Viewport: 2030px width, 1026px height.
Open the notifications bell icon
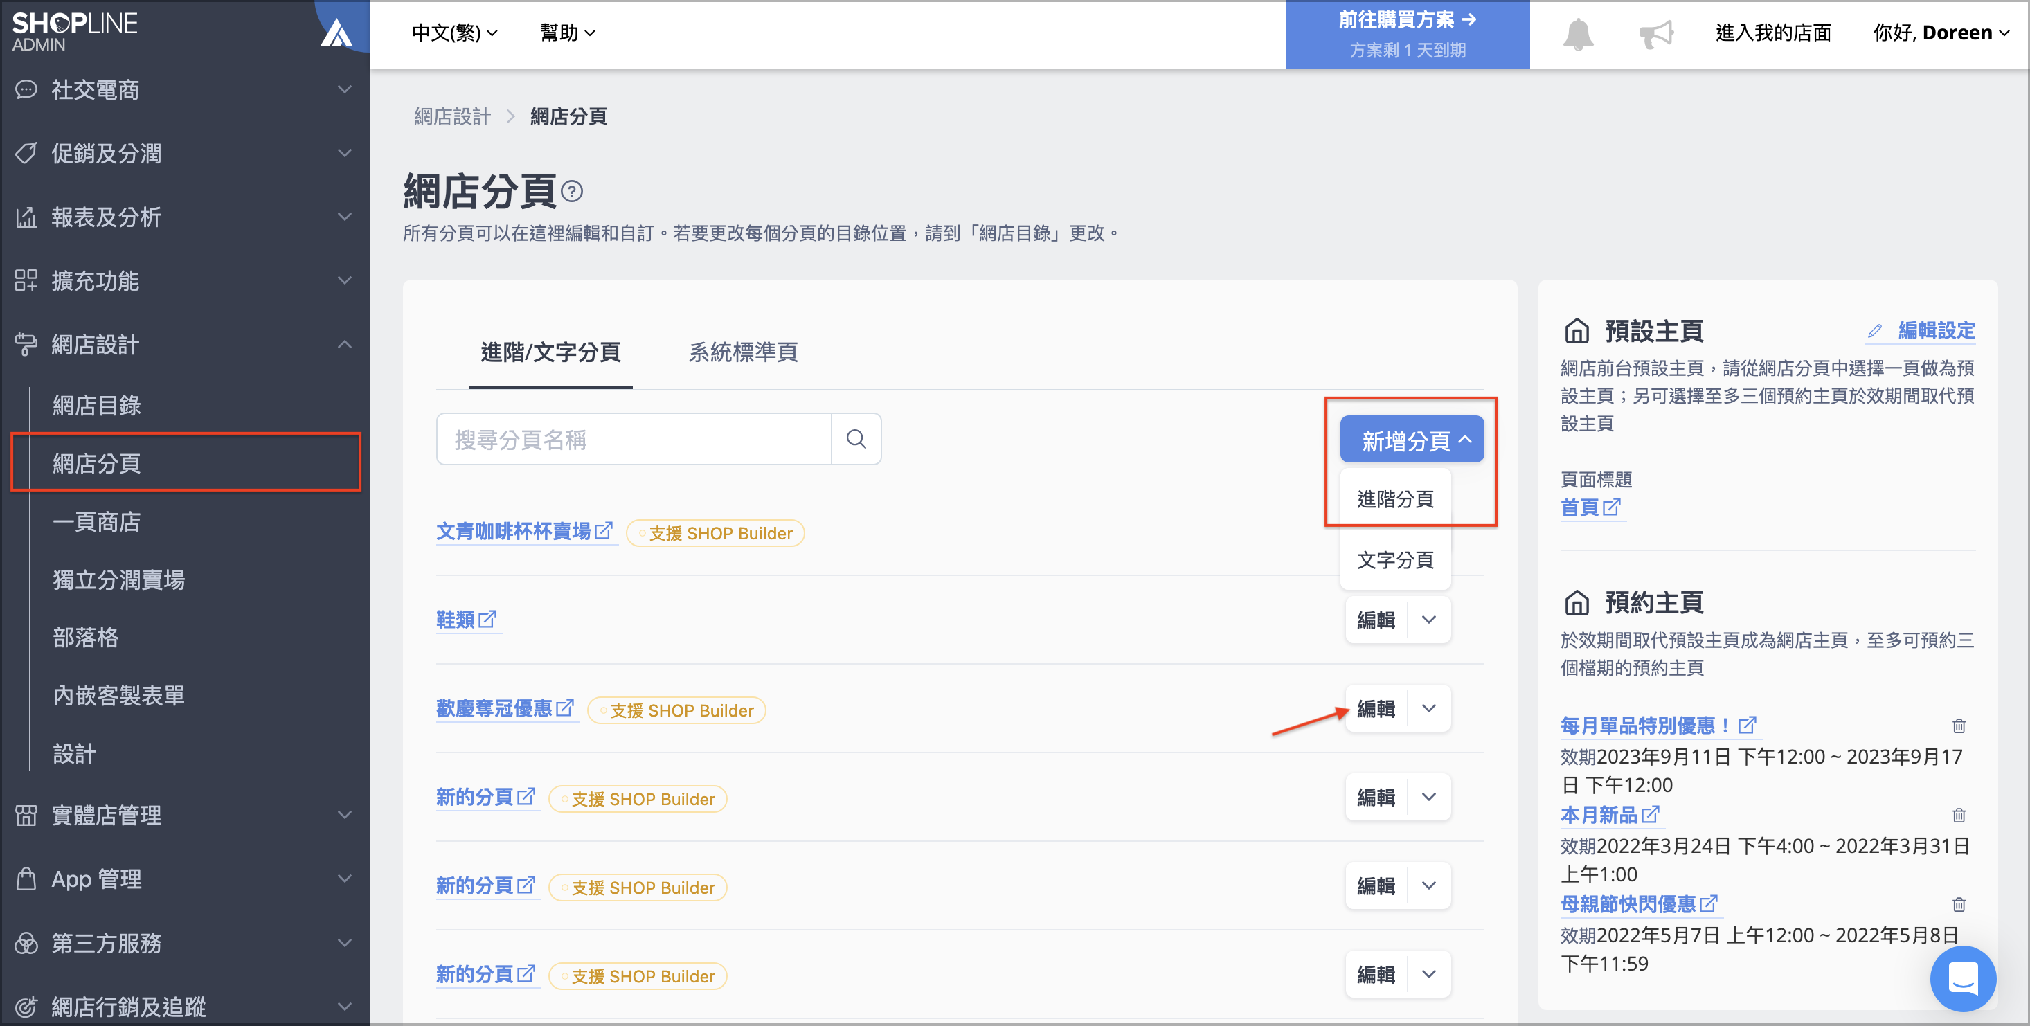click(x=1578, y=34)
